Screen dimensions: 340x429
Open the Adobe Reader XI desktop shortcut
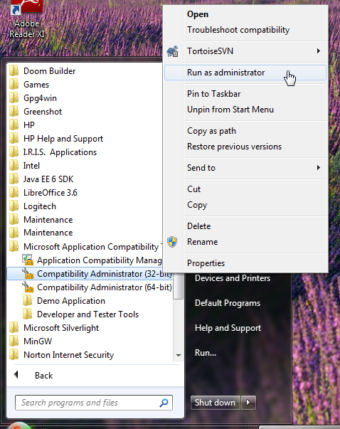point(27,19)
